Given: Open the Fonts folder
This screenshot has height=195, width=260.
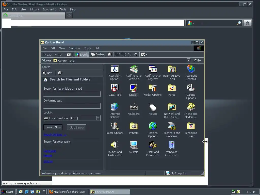Looking at the screenshot, I should 172,90.
